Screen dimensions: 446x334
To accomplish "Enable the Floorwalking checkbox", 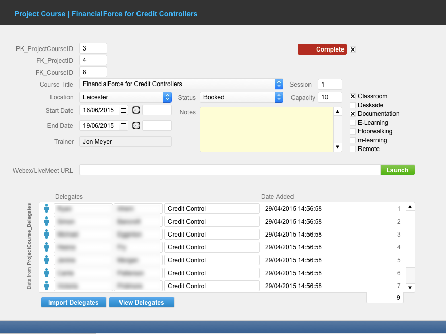I will [x=353, y=131].
